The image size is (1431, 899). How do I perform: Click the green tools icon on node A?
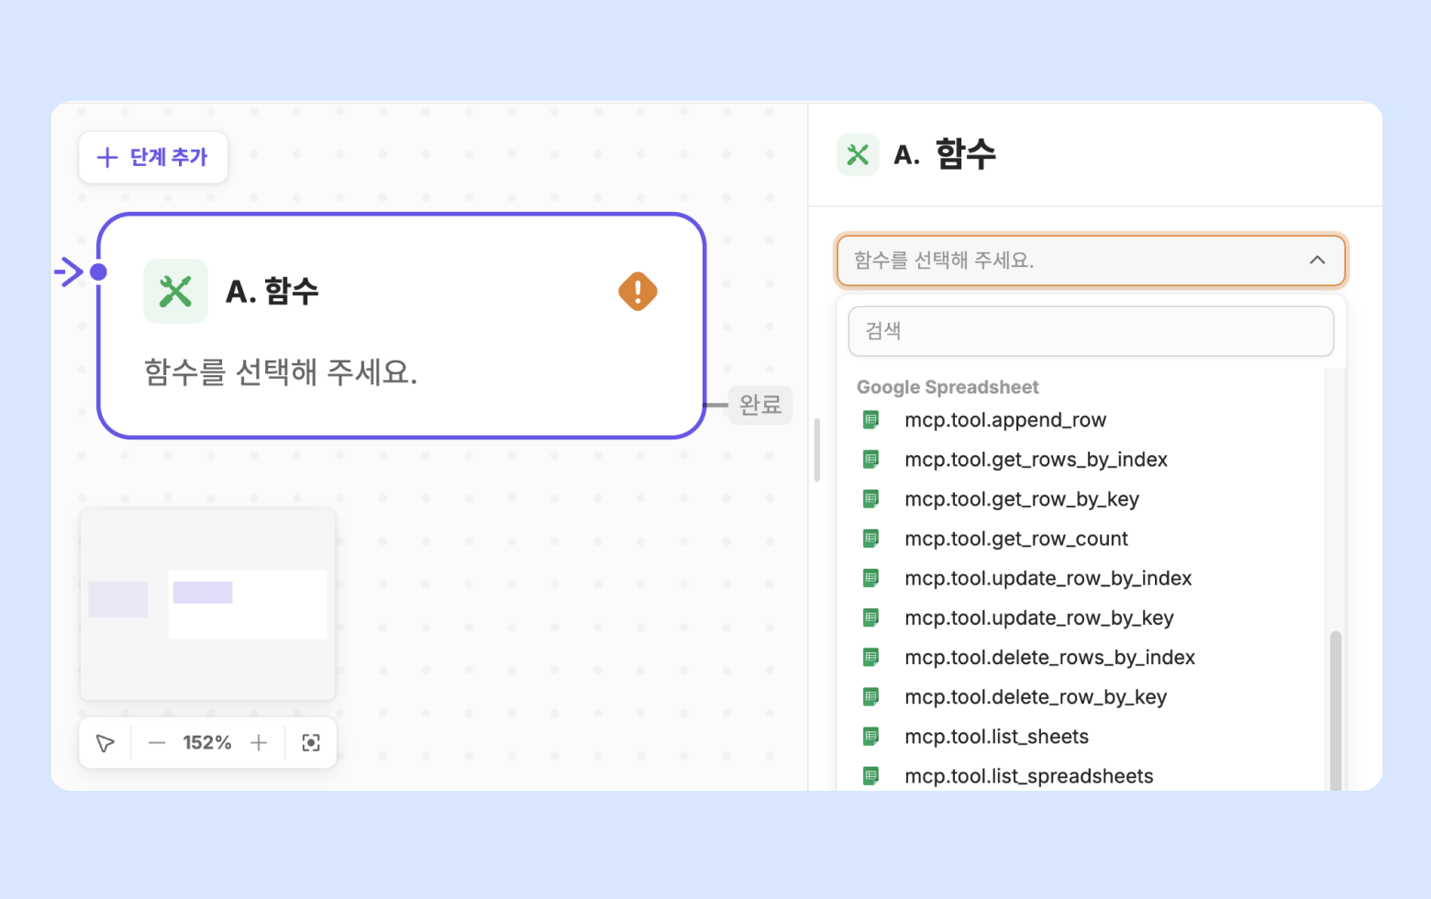[175, 292]
